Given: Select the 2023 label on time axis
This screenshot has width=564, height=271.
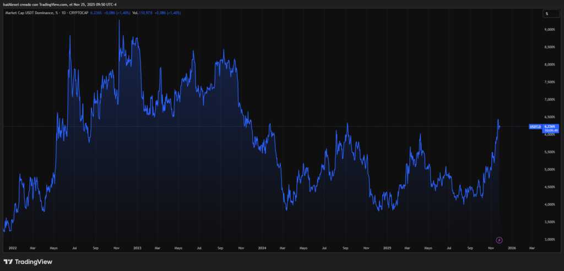Looking at the screenshot, I should pos(137,248).
